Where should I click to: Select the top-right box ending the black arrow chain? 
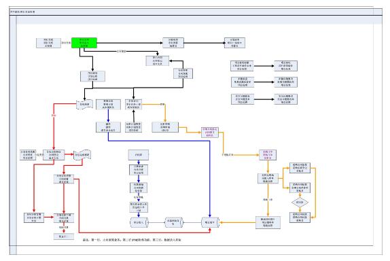[234, 43]
